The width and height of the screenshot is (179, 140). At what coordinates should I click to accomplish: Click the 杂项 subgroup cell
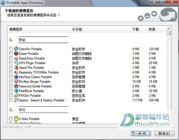coord(75,63)
